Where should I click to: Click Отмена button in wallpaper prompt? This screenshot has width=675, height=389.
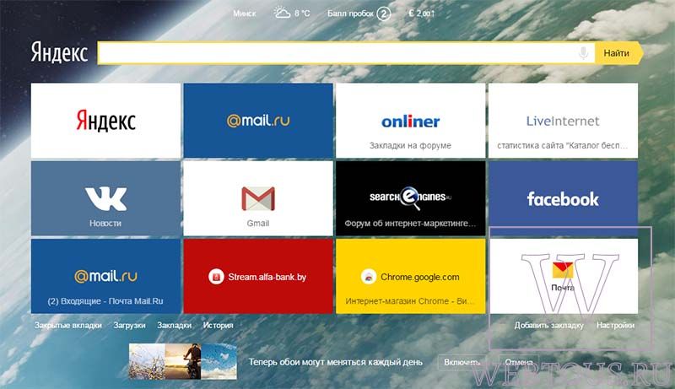pyautogui.click(x=519, y=362)
